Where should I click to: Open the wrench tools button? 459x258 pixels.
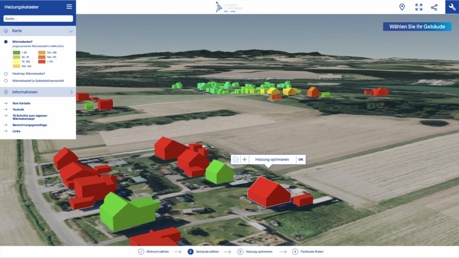tap(452, 7)
